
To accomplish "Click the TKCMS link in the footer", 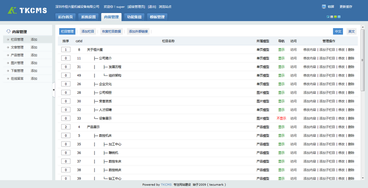I will tap(166, 184).
